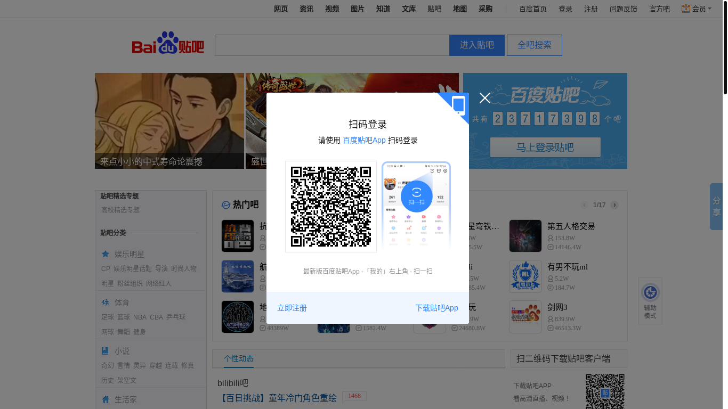Open 高校精选专题 link
The width and height of the screenshot is (728, 409).
coord(120,210)
